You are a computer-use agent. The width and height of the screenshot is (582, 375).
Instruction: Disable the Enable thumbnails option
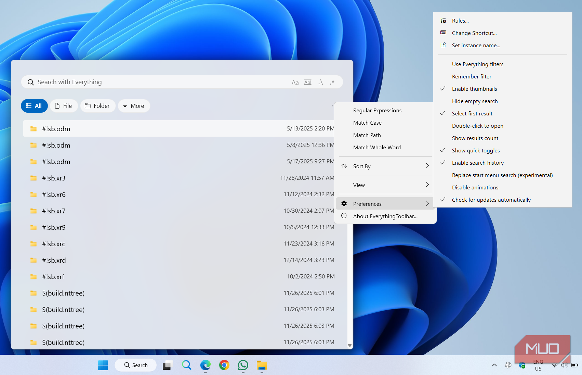tap(503, 89)
